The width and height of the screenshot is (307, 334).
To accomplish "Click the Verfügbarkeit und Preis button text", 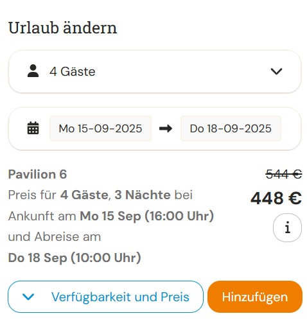I will (x=120, y=297).
